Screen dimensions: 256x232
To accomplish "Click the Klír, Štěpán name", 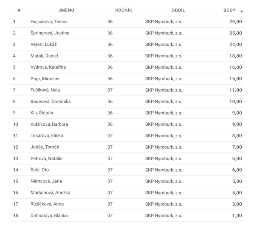I will click(42, 113).
